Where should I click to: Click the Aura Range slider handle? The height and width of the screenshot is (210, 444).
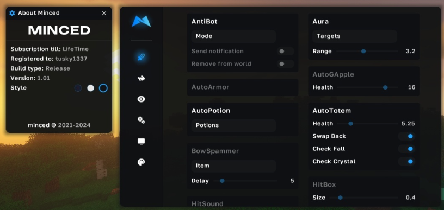pyautogui.click(x=363, y=52)
